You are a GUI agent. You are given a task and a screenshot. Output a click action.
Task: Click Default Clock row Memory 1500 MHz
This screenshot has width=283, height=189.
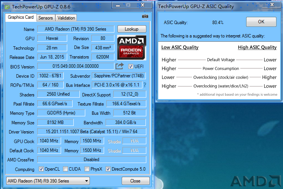click(x=92, y=150)
